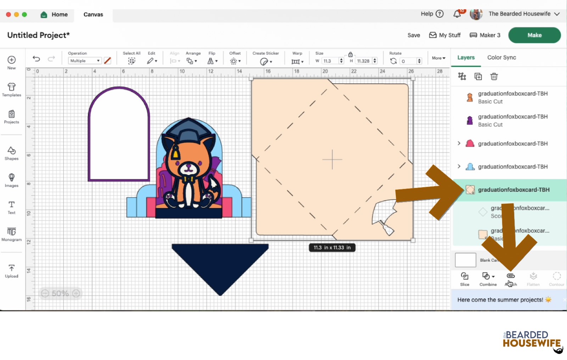
Task: Switch to the Color Sync tab
Action: [x=501, y=57]
